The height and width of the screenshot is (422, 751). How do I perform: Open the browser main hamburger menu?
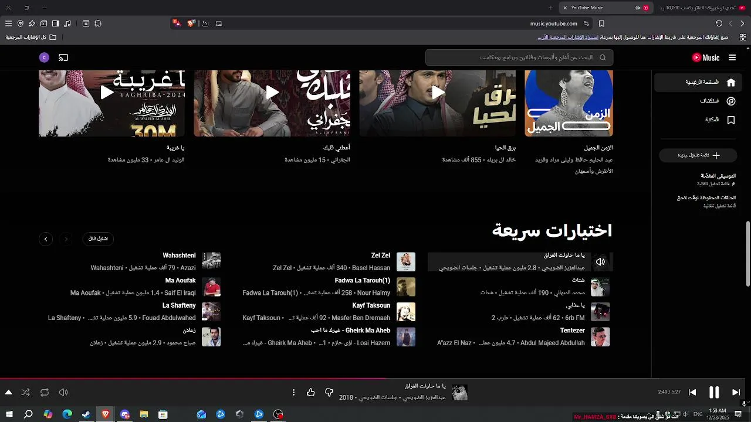(x=8, y=23)
